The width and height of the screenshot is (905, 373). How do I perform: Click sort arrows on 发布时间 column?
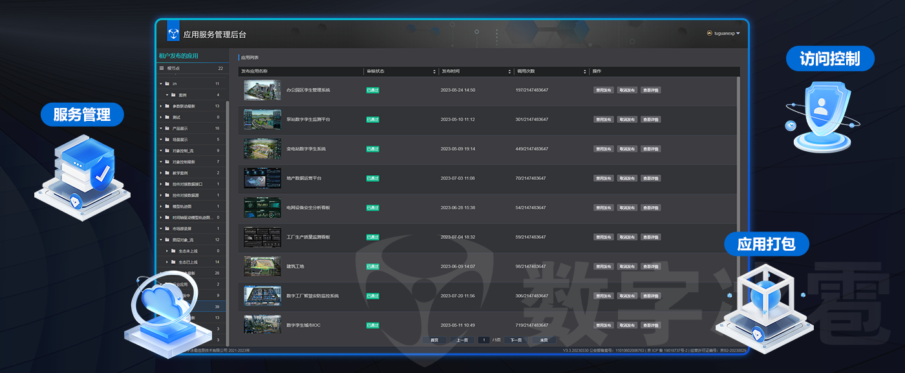click(x=510, y=71)
